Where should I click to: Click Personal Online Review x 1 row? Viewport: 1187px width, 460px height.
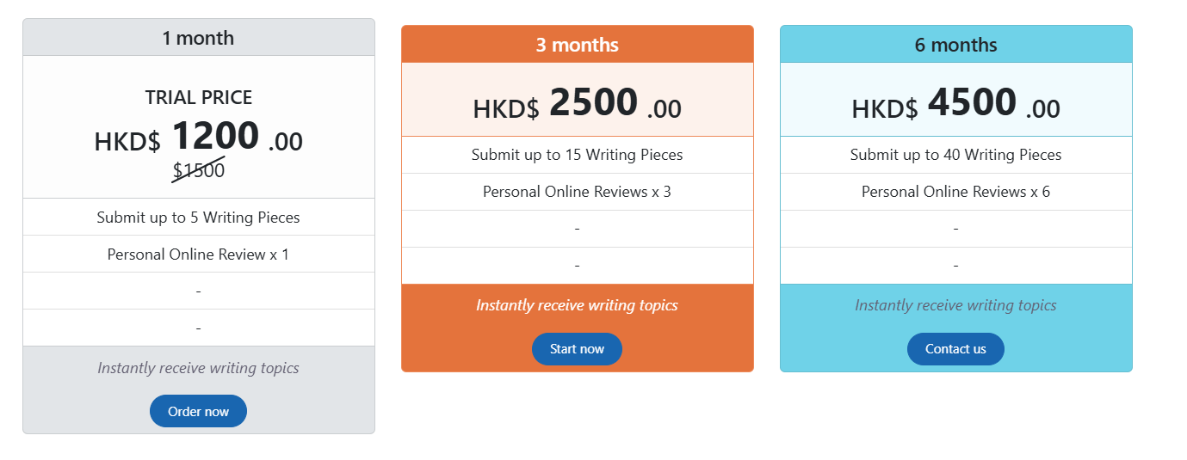point(199,255)
